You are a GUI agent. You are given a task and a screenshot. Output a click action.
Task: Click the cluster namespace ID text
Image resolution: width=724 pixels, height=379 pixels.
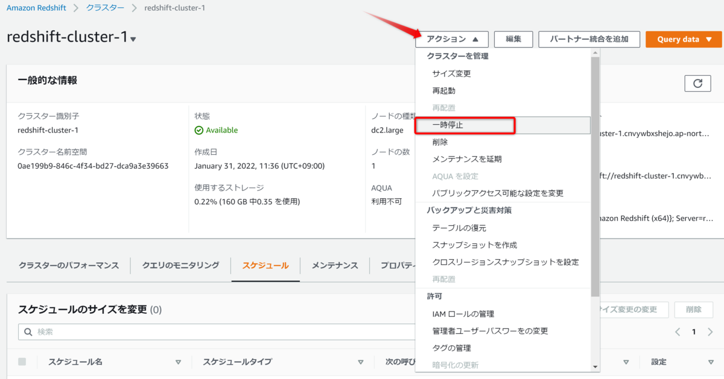(93, 166)
